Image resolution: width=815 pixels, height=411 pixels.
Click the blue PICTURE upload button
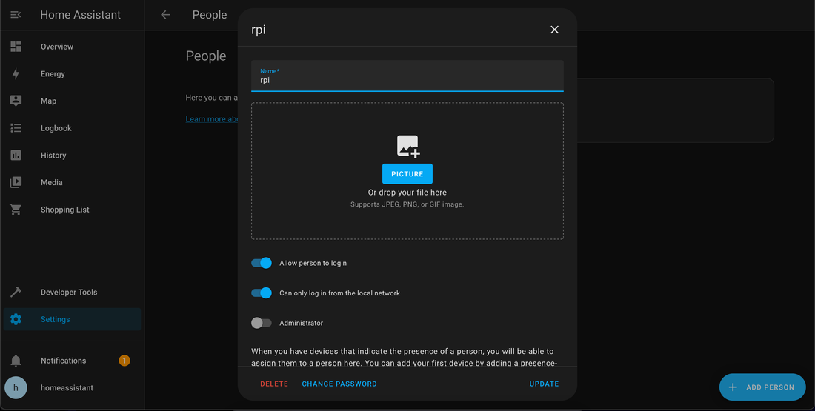pos(408,174)
